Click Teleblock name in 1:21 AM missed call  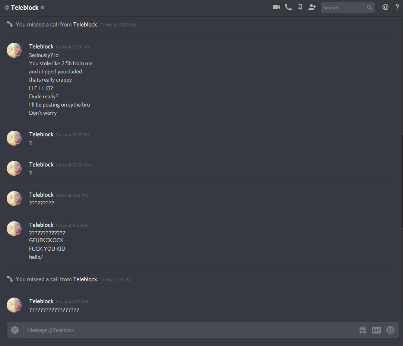(85, 279)
